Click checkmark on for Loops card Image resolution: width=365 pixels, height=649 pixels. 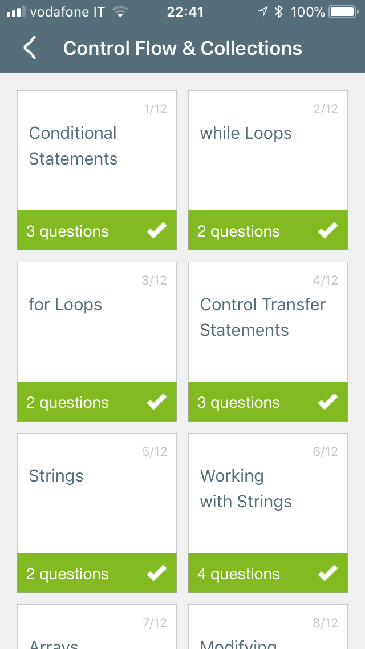(x=157, y=402)
